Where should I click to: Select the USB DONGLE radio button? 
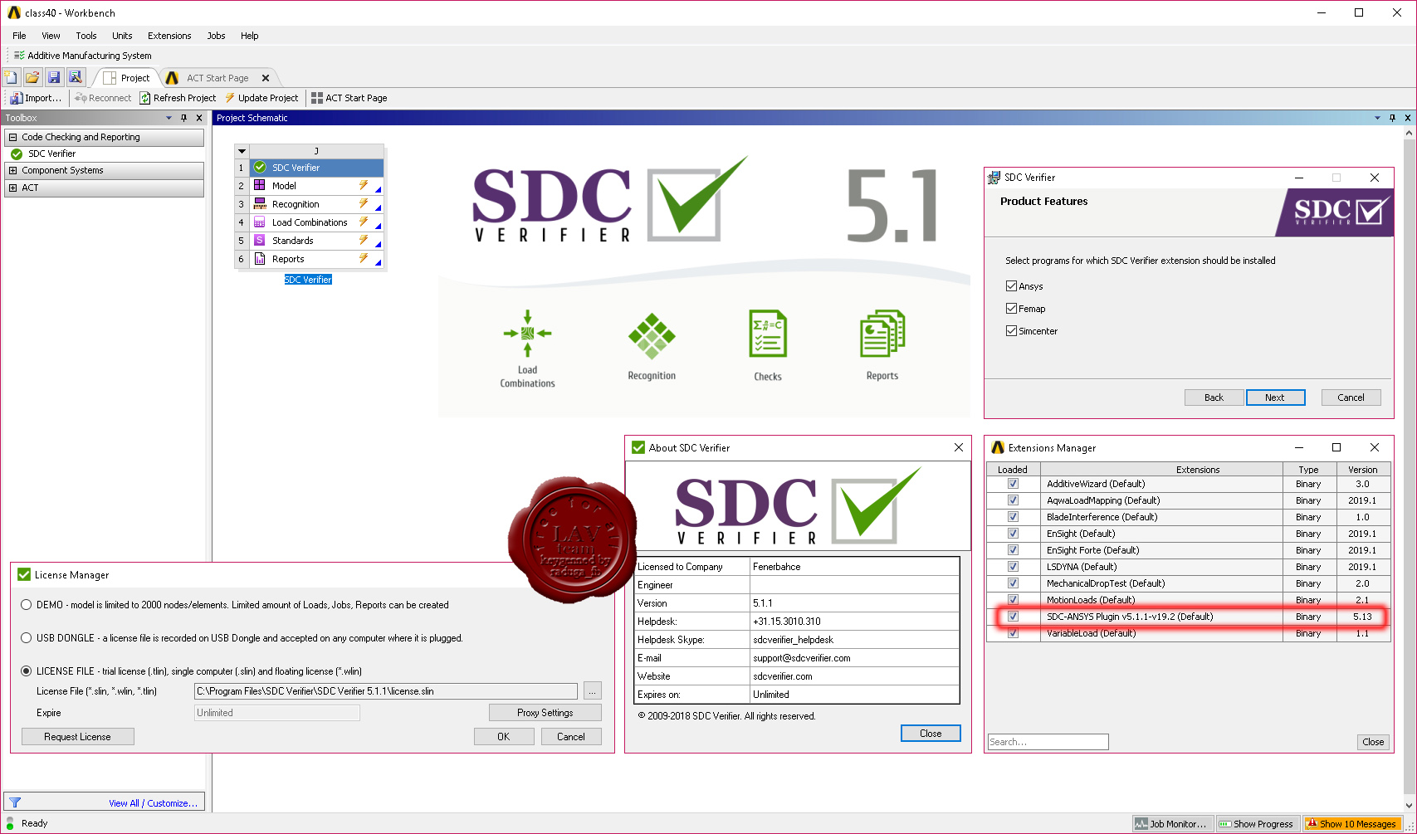27,638
